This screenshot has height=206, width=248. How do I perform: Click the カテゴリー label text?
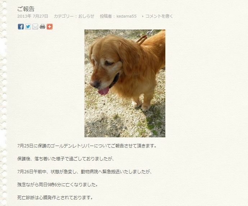pyautogui.click(x=63, y=16)
